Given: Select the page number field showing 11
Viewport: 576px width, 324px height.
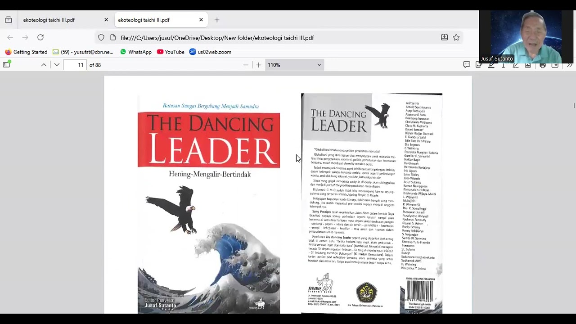Looking at the screenshot, I should (75, 65).
